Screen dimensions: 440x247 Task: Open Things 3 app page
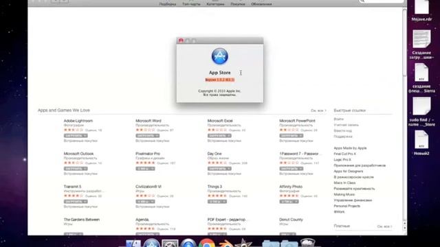click(214, 187)
